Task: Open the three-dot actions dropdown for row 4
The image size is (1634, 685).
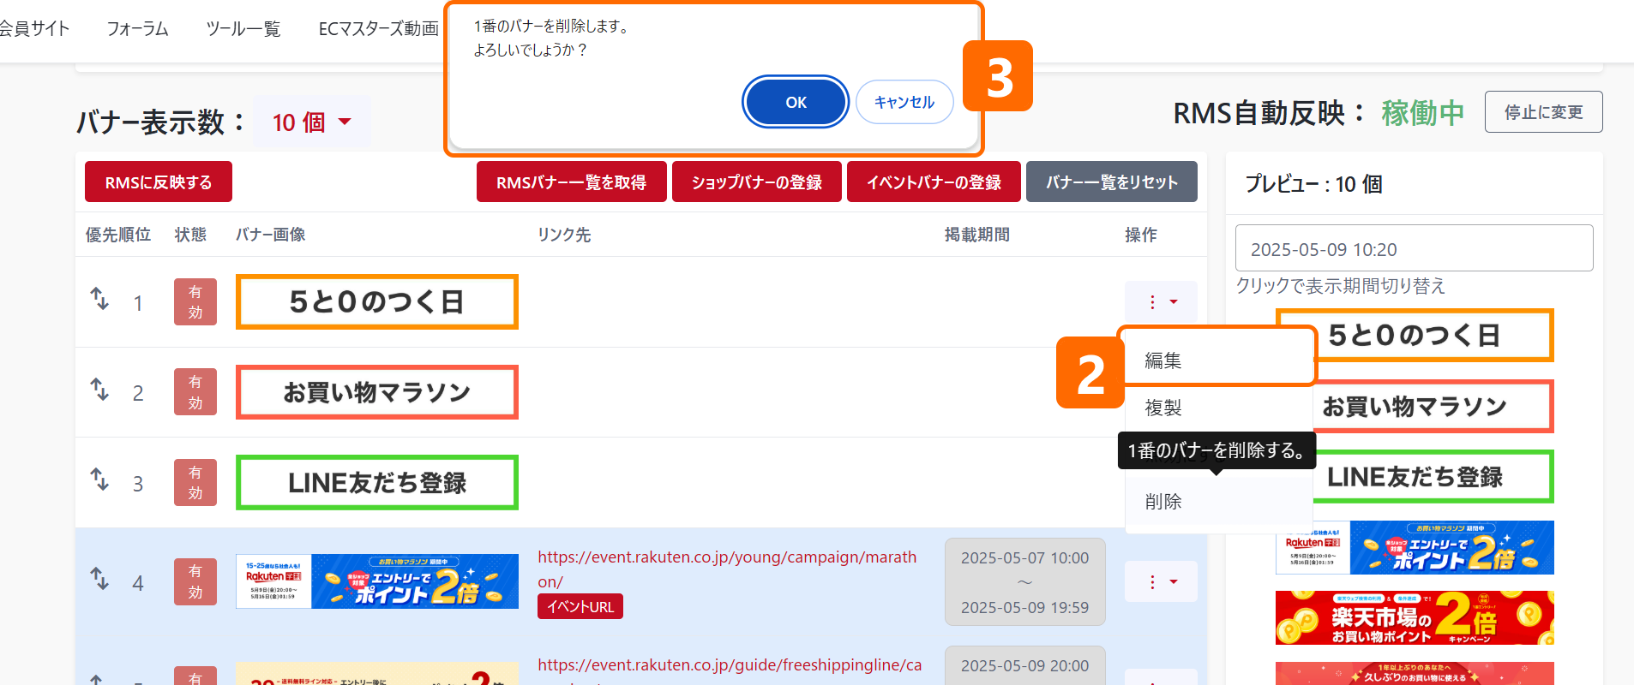Action: pos(1161,582)
